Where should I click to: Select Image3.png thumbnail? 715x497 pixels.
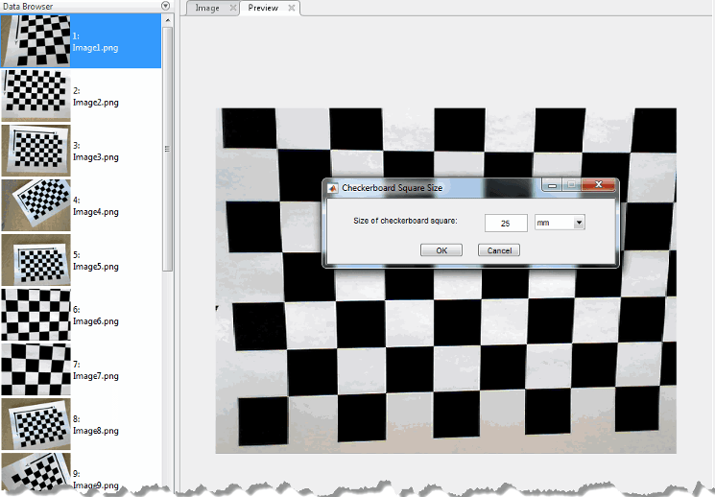pyautogui.click(x=36, y=151)
